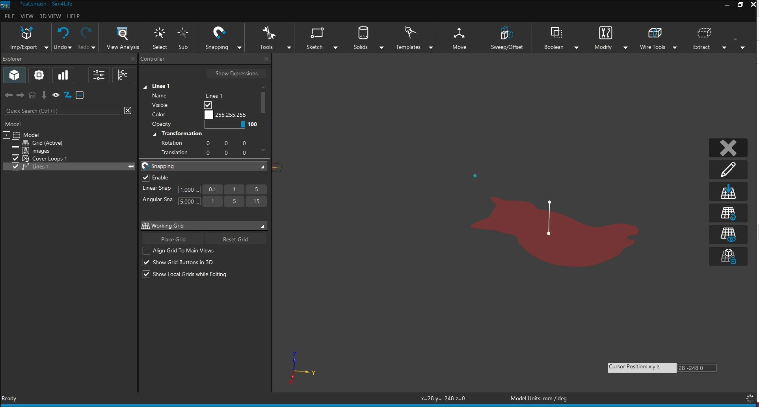The width and height of the screenshot is (759, 407).
Task: Enable Align Grid To Main Views
Action: tap(146, 251)
